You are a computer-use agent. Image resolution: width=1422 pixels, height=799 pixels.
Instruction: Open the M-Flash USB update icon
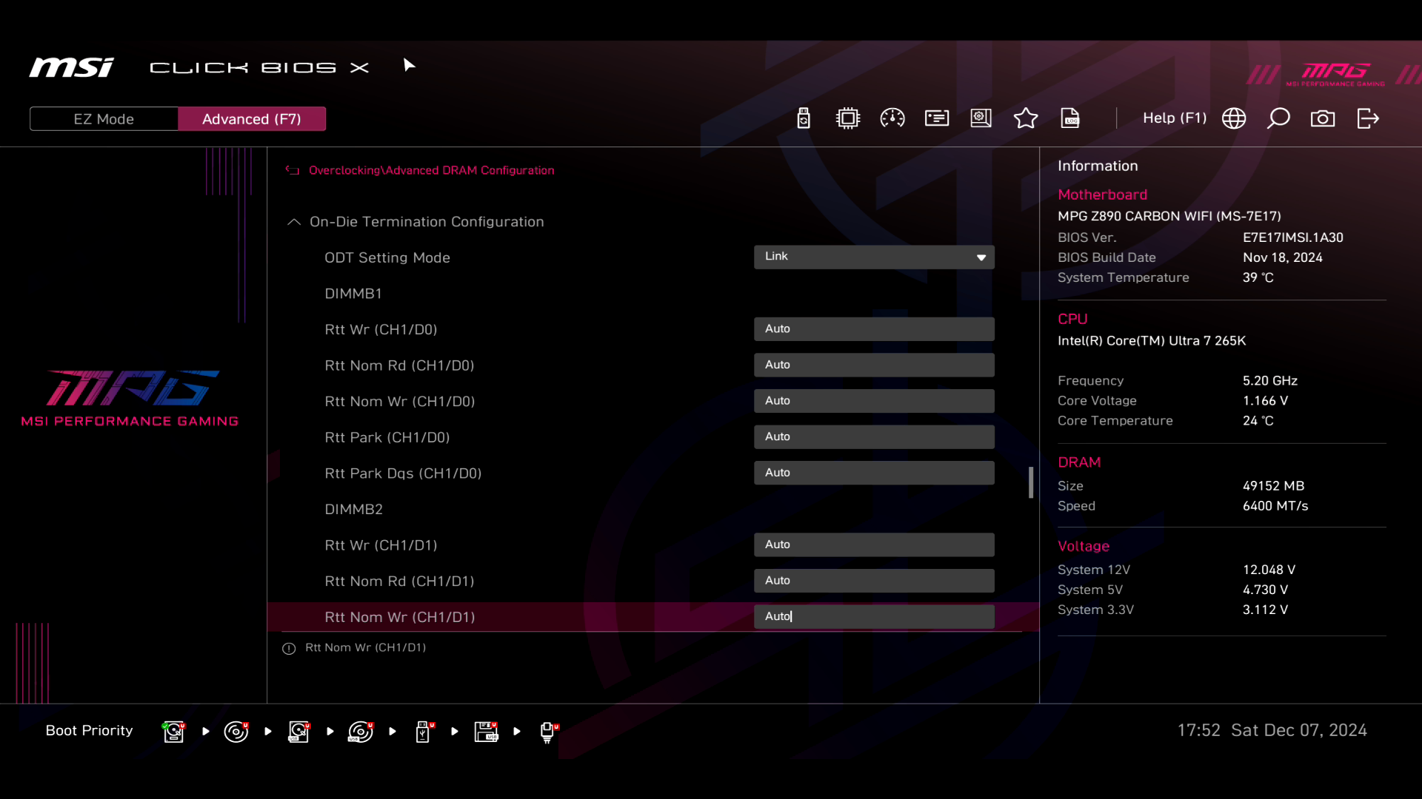[x=803, y=118]
